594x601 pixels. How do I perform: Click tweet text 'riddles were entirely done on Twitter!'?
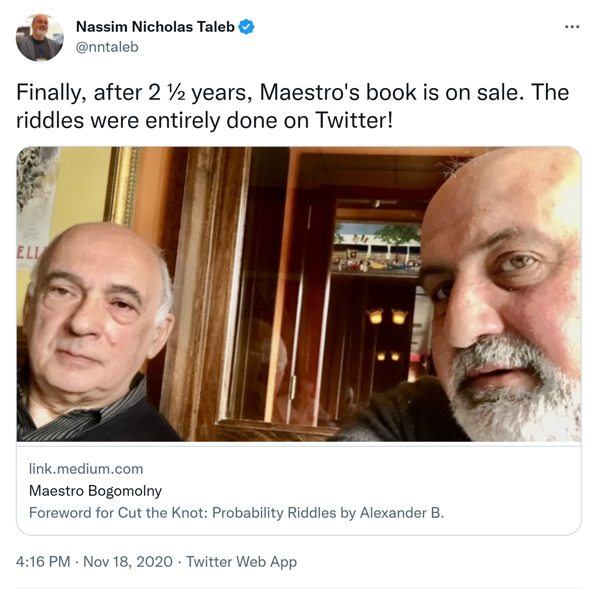(x=204, y=120)
